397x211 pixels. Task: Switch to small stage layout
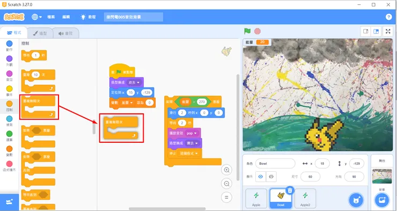(x=365, y=31)
